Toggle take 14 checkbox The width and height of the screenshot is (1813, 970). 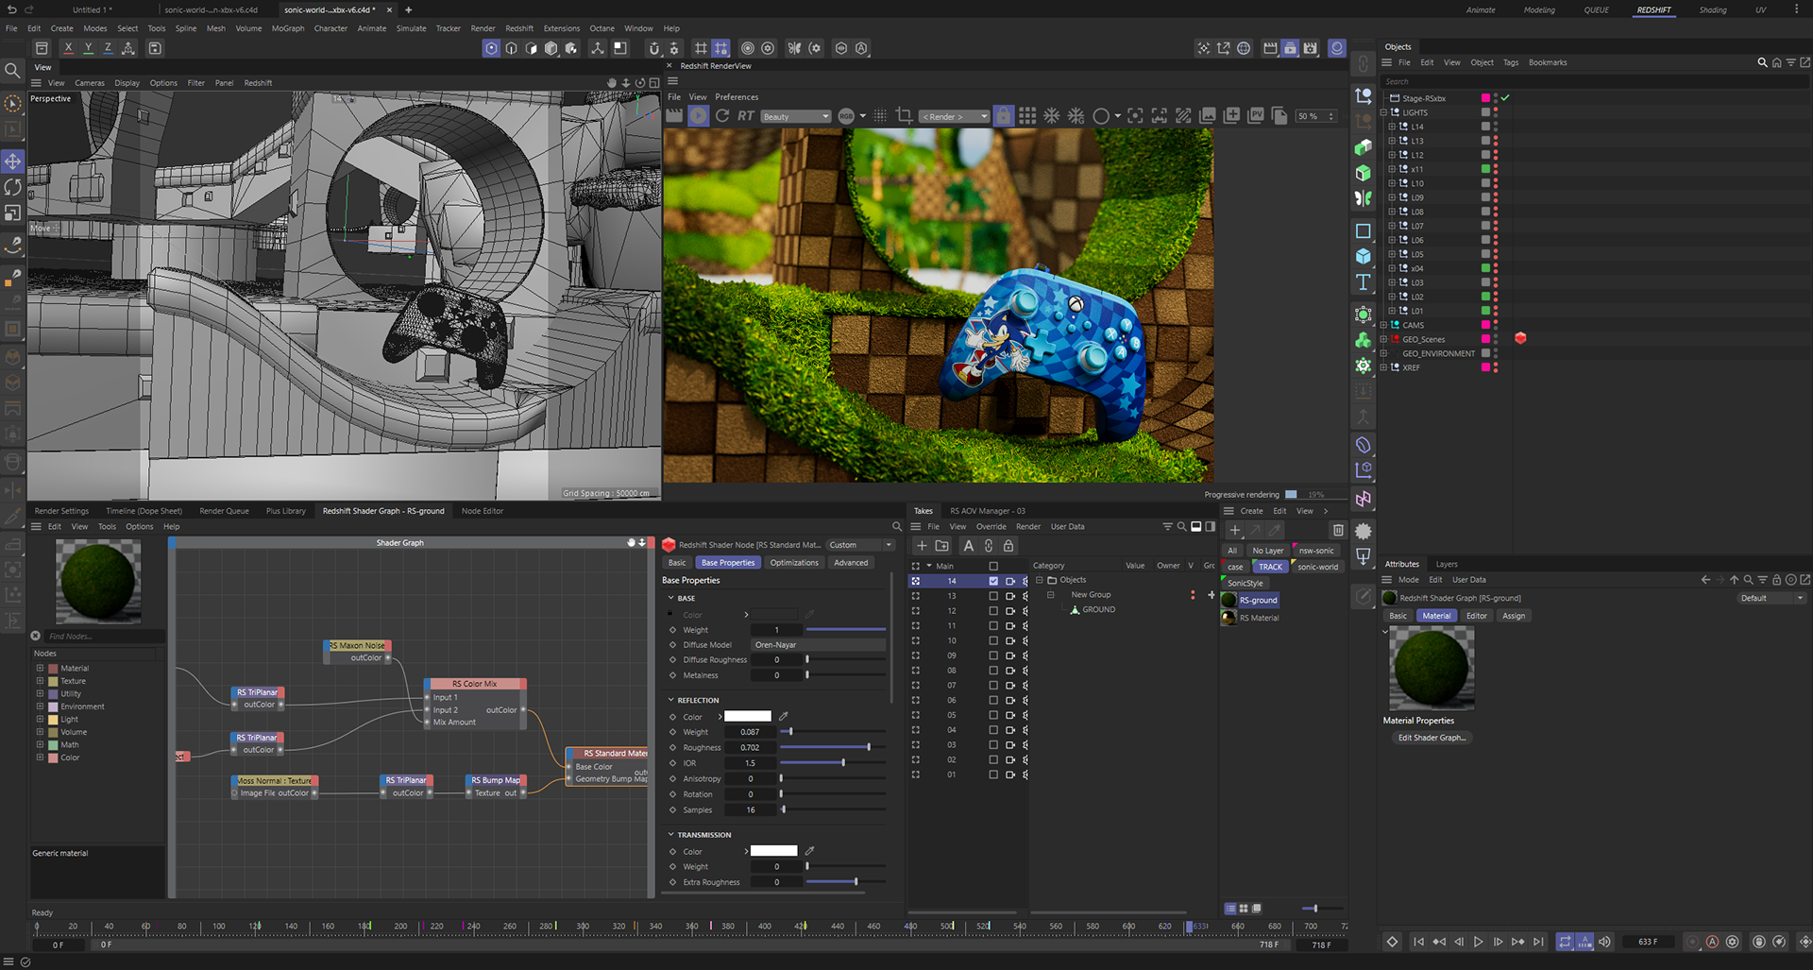click(993, 581)
